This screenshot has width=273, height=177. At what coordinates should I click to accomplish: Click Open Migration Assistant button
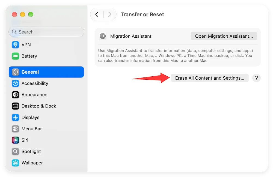[224, 36]
